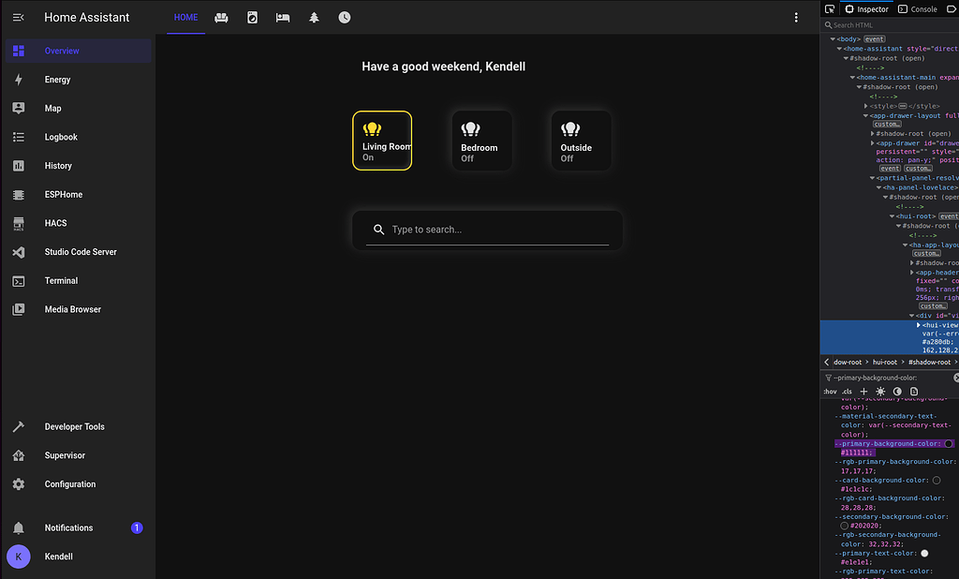Open the living room couch tab icon
Viewport: 959px width, 579px height.
(x=221, y=17)
